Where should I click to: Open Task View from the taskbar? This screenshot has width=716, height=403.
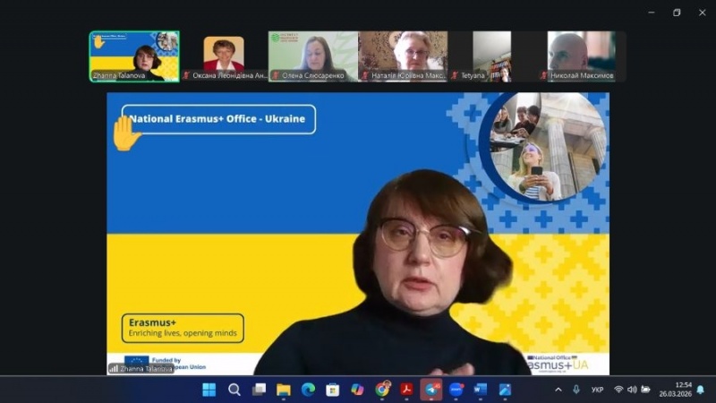[x=259, y=390]
